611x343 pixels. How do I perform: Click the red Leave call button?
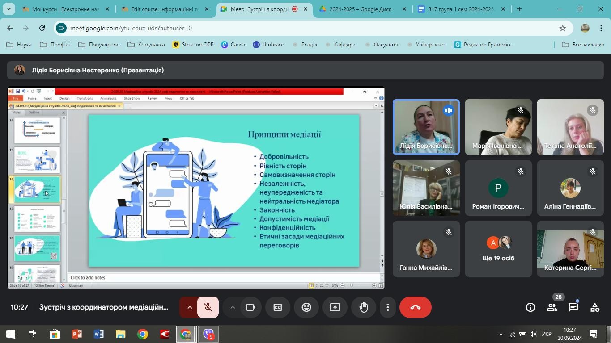pos(415,307)
